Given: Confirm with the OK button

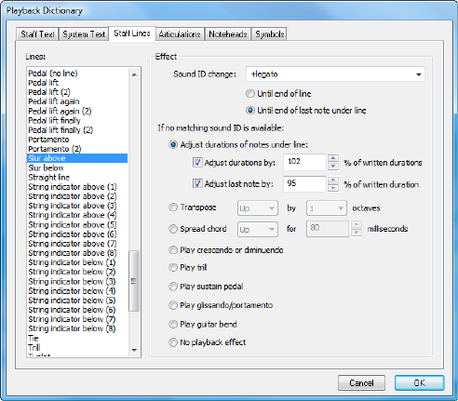Looking at the screenshot, I should tap(420, 383).
